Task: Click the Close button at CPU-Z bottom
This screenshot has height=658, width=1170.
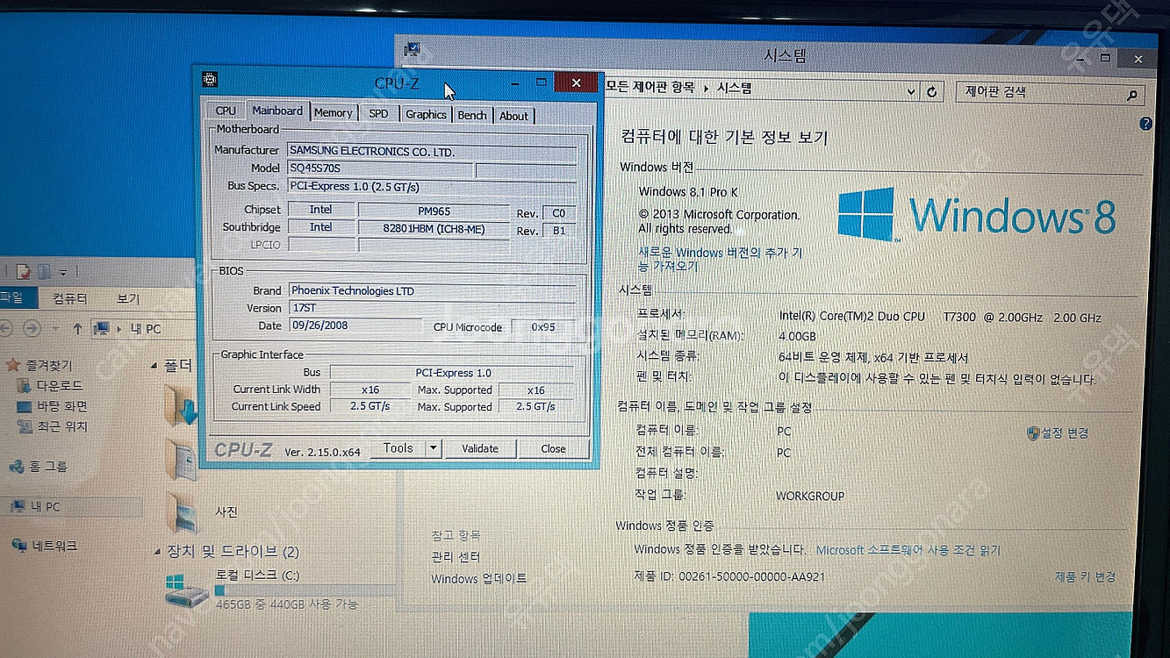Action: pos(553,449)
